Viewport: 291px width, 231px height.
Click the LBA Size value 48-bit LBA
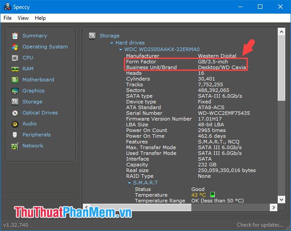(211, 125)
